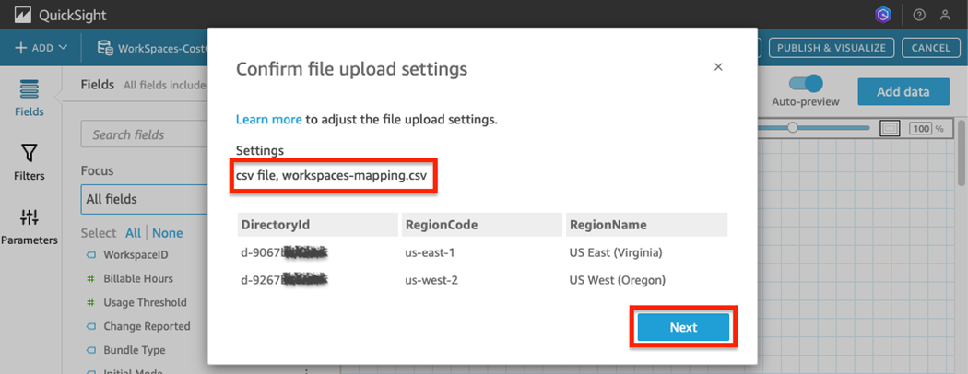Screen dimensions: 968x374
Task: Click the us-east-1 cell
Action: [431, 252]
